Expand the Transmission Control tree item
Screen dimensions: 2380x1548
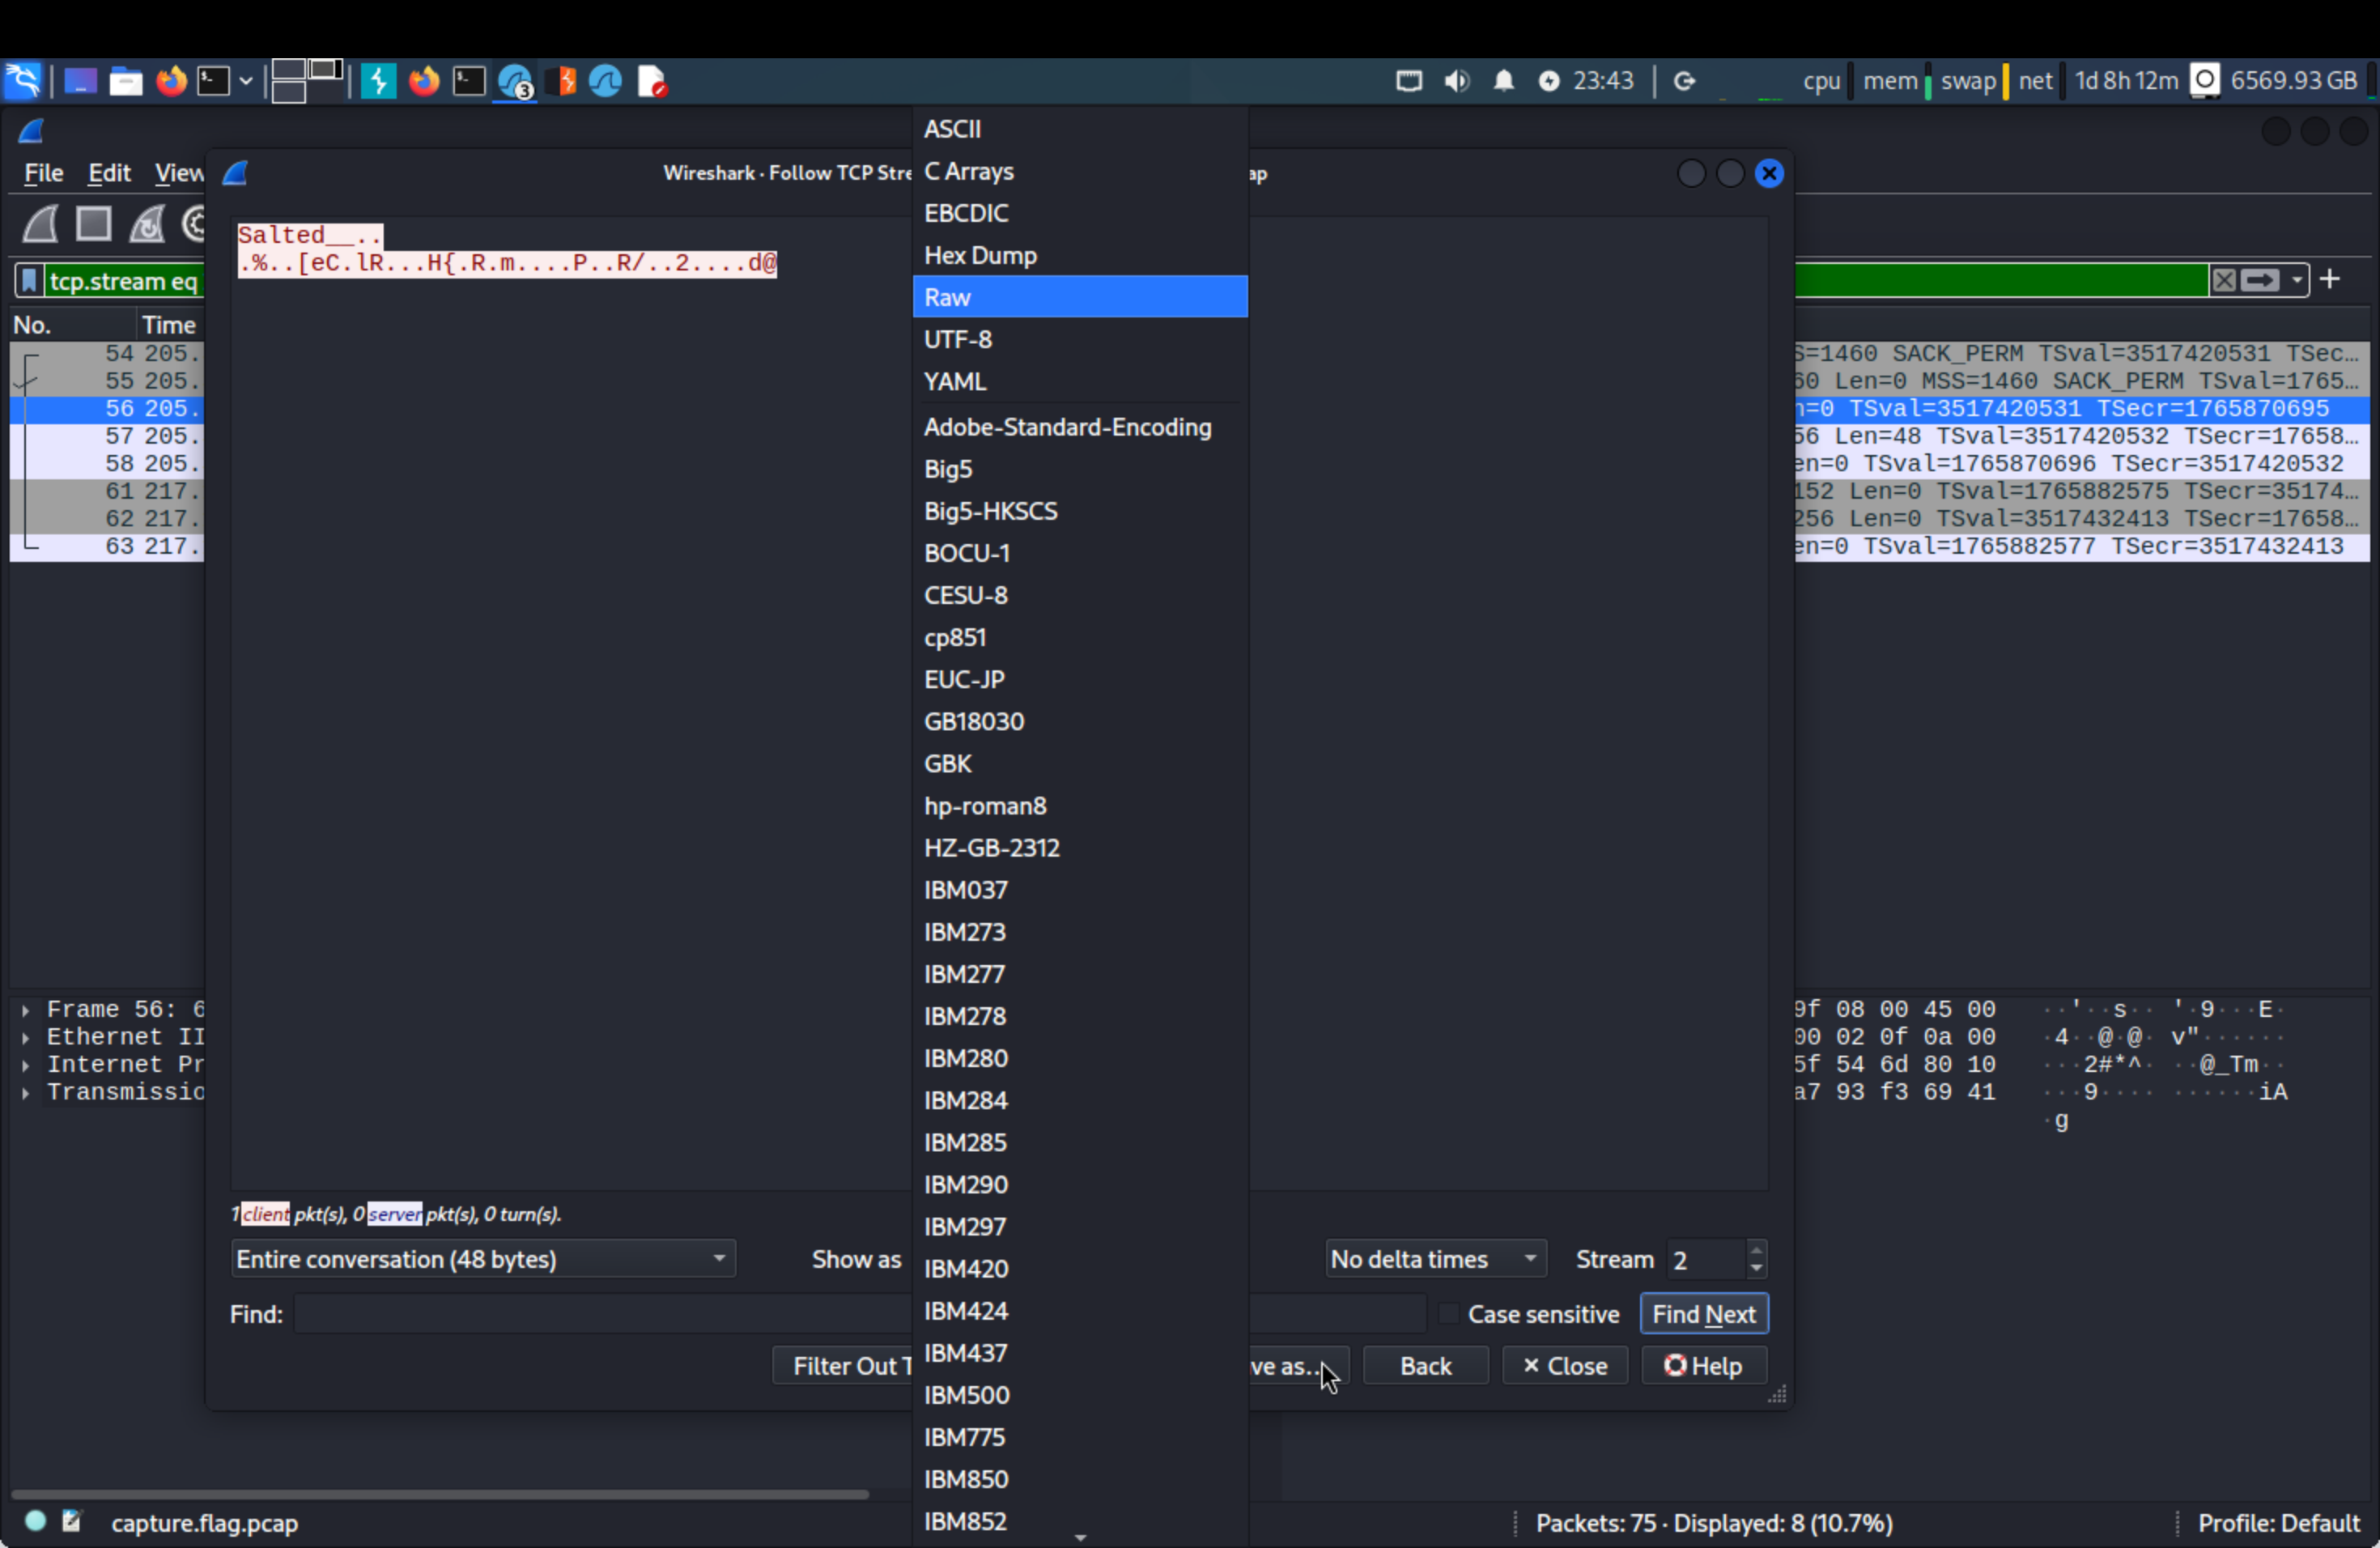(25, 1093)
